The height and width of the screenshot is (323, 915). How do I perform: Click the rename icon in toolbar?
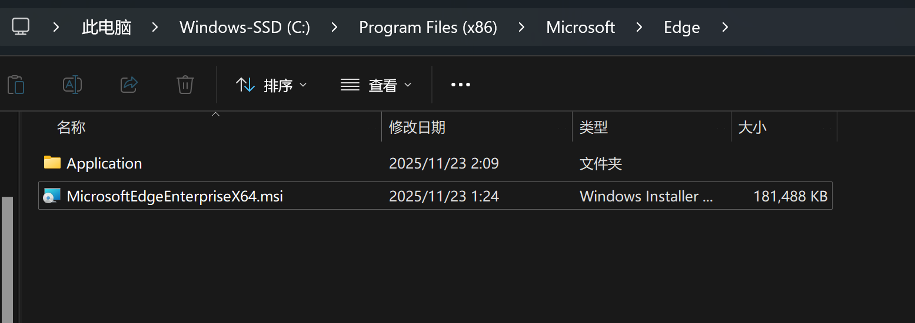(72, 85)
